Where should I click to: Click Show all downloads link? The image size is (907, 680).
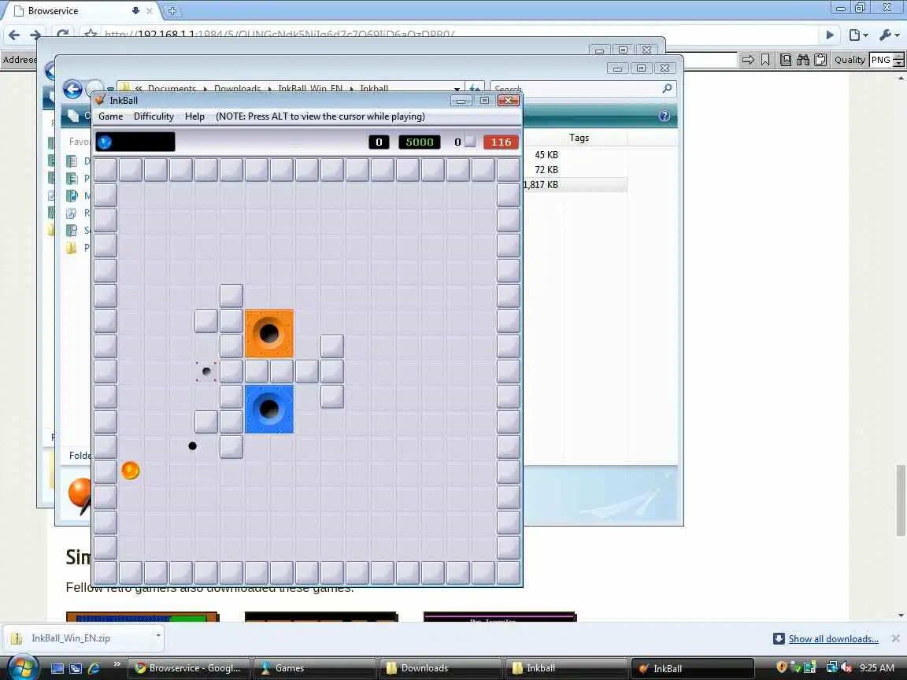pyautogui.click(x=833, y=639)
